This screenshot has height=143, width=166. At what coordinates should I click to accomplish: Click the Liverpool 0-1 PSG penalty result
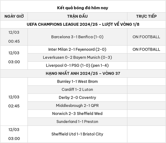point(77,65)
